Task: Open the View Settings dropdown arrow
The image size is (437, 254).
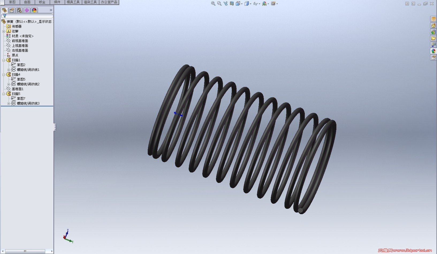Action: [x=277, y=4]
